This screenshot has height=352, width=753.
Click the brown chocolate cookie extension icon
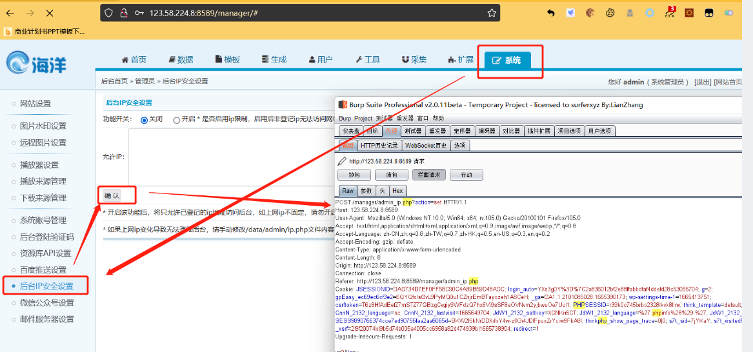point(590,13)
